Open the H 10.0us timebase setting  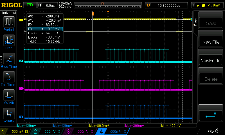pyautogui.click(x=47, y=5)
